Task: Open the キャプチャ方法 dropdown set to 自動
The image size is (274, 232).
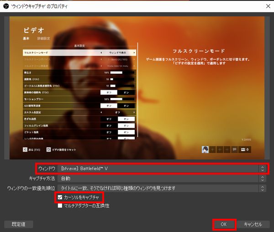Action: (x=162, y=179)
